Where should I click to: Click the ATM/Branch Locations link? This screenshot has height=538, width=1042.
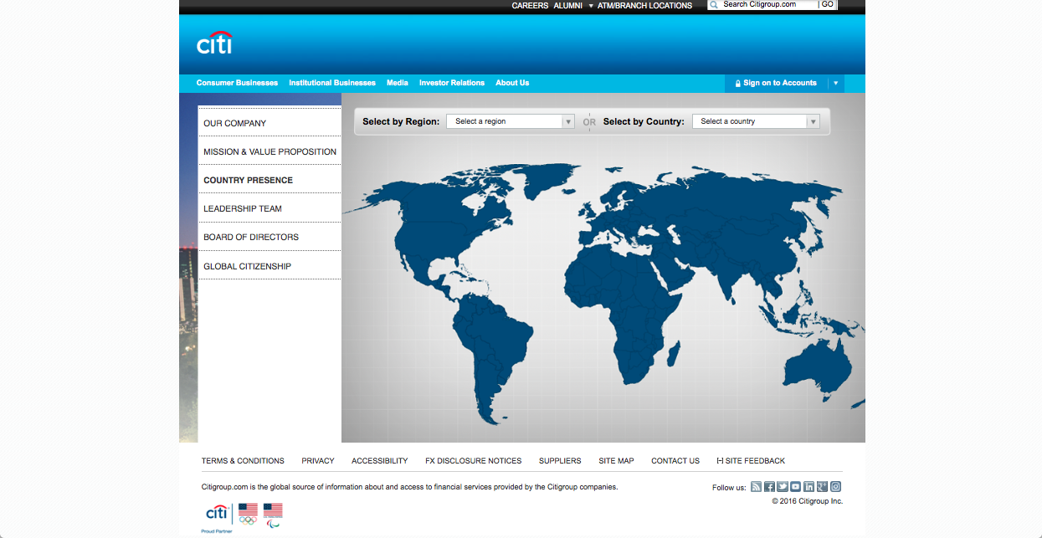tap(644, 6)
